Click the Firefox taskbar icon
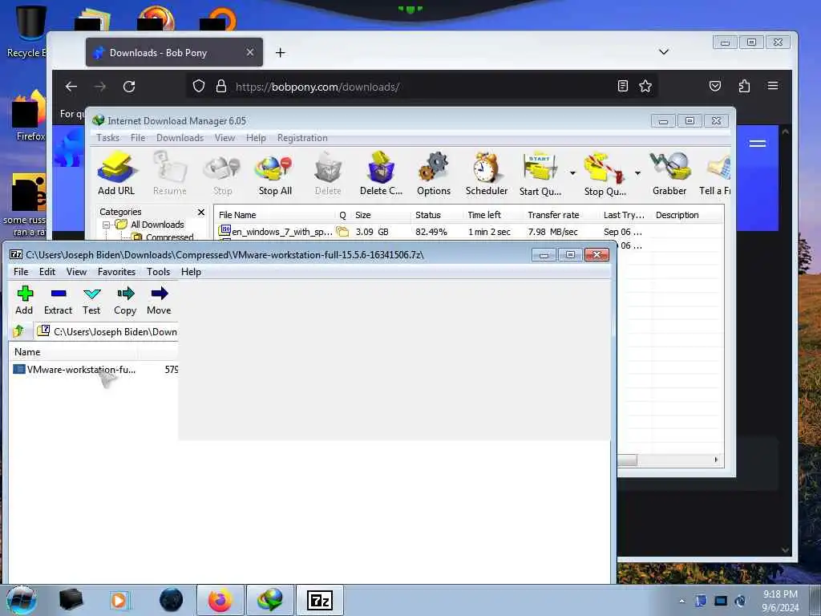Viewport: 821px width, 616px height. pyautogui.click(x=220, y=600)
